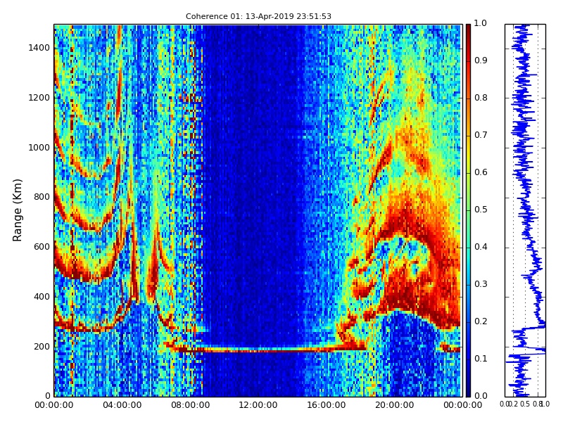Image resolution: width=563 pixels, height=422 pixels.
Task: Click the colorbar 0.5 label
Action: click(x=481, y=210)
